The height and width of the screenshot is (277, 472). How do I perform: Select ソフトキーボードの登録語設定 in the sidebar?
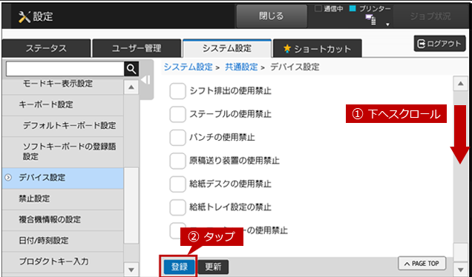(x=63, y=152)
